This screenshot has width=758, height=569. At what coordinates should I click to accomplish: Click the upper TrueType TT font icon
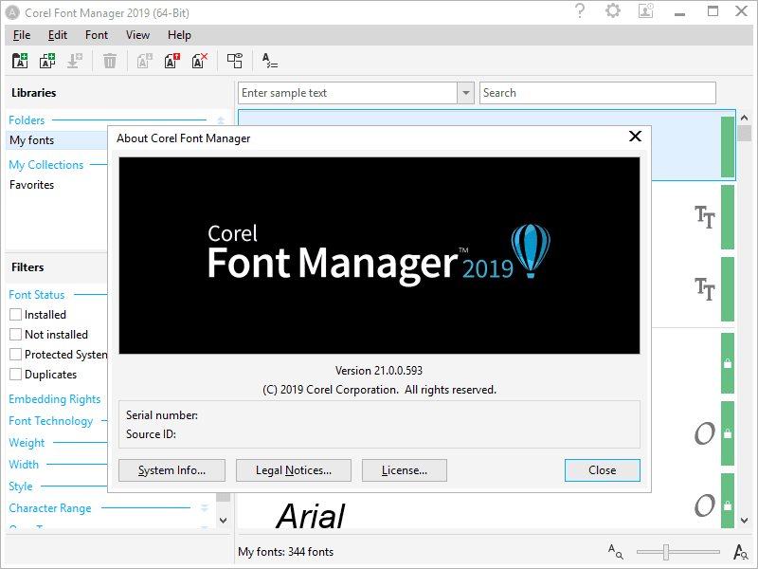coord(704,217)
